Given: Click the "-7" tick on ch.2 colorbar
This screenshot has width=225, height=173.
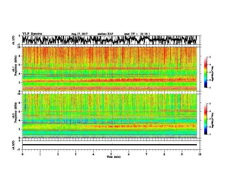Looking at the screenshot, I should (210, 134).
